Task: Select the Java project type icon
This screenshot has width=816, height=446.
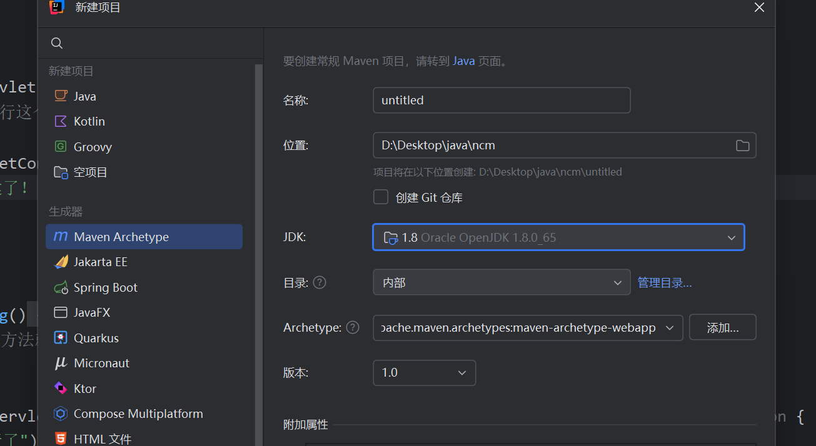Action: (x=61, y=96)
